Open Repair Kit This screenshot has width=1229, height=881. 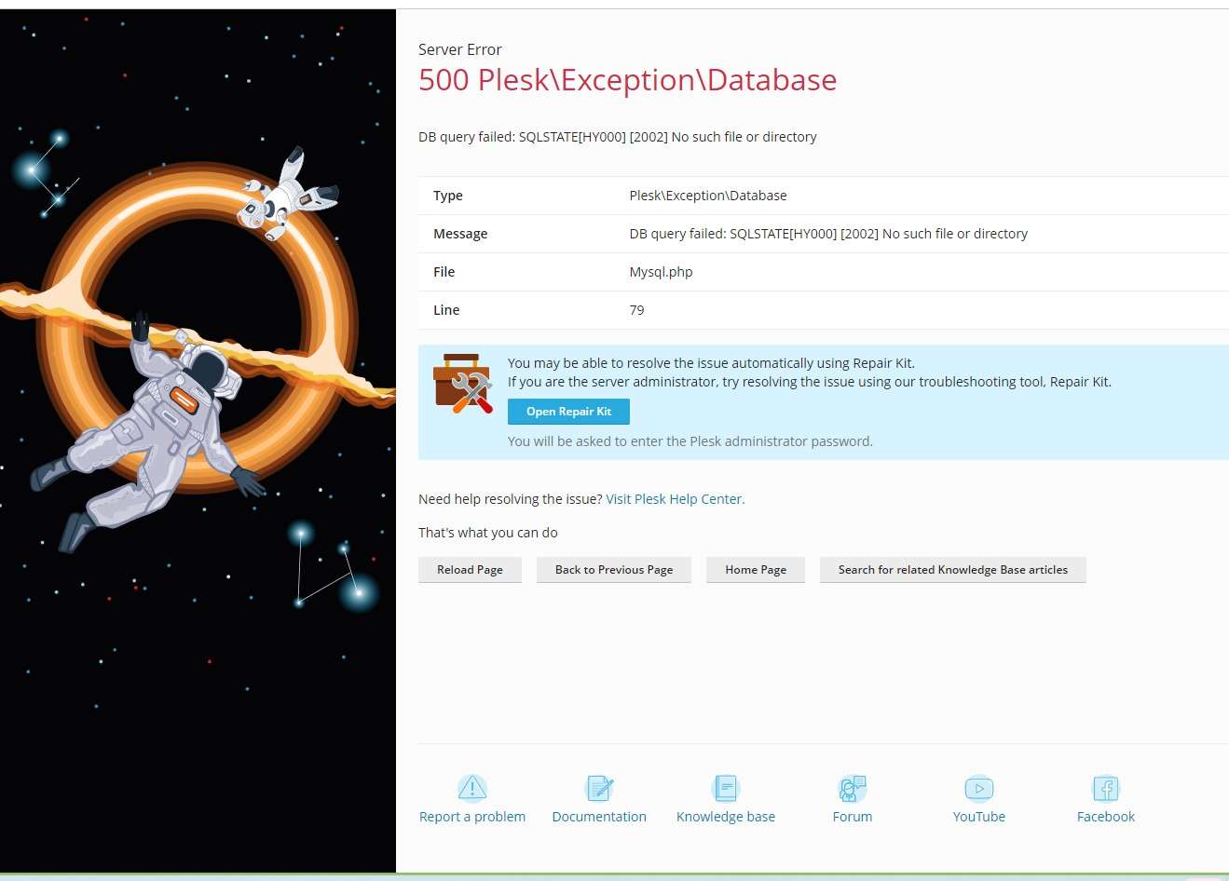pyautogui.click(x=568, y=412)
